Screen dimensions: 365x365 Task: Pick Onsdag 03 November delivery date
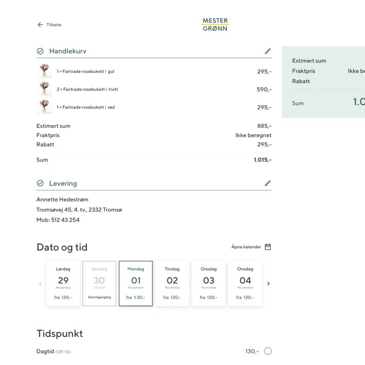click(209, 284)
